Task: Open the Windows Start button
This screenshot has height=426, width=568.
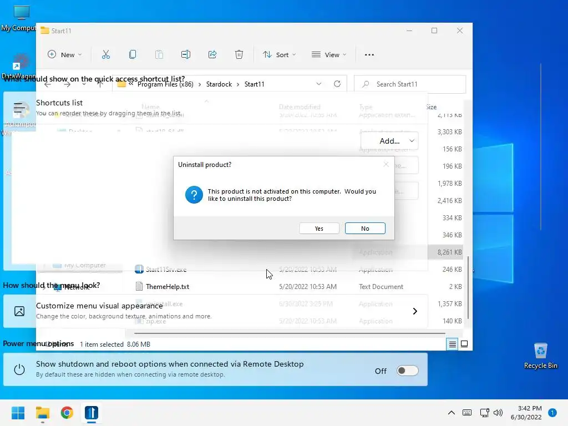Action: (x=18, y=413)
